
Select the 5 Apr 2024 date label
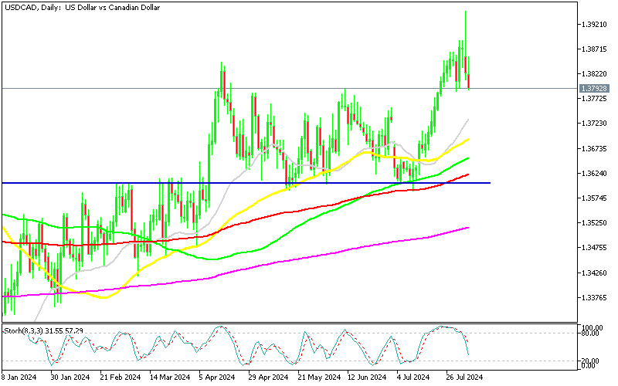point(216,378)
